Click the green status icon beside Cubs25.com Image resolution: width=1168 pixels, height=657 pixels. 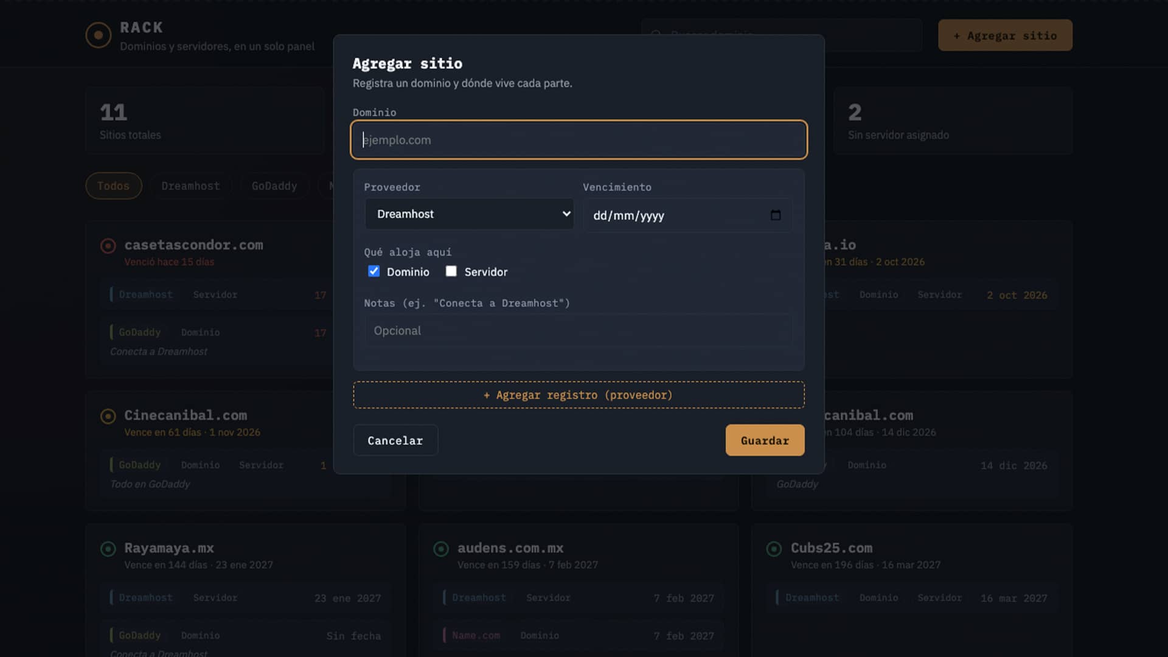774,549
